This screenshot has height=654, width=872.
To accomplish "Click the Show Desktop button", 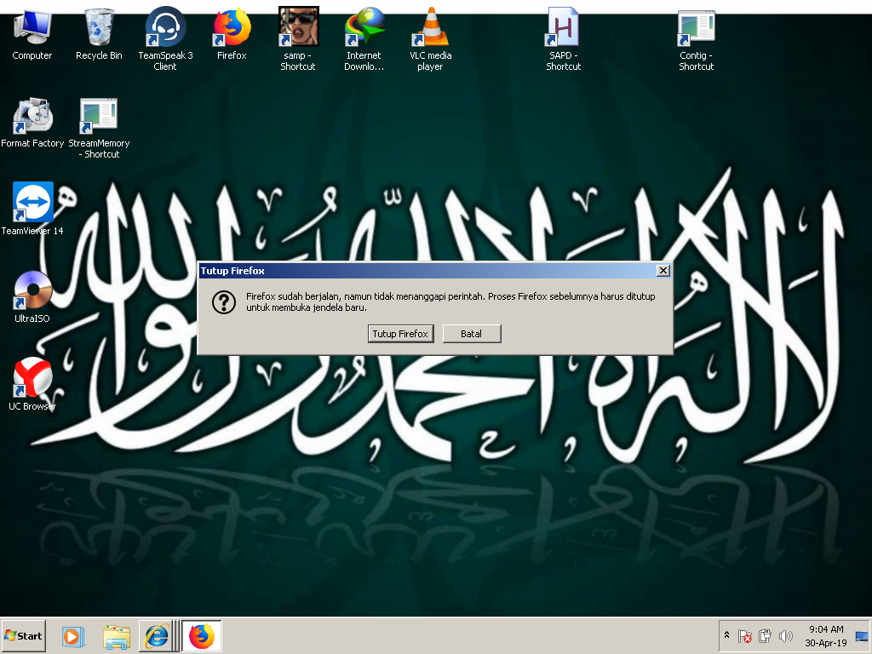I will [862, 636].
